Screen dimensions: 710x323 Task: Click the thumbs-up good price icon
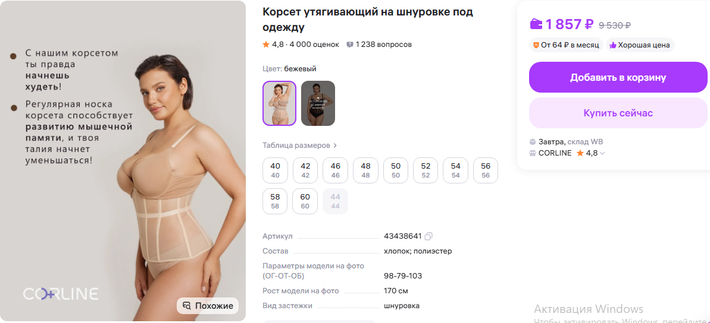tap(613, 45)
